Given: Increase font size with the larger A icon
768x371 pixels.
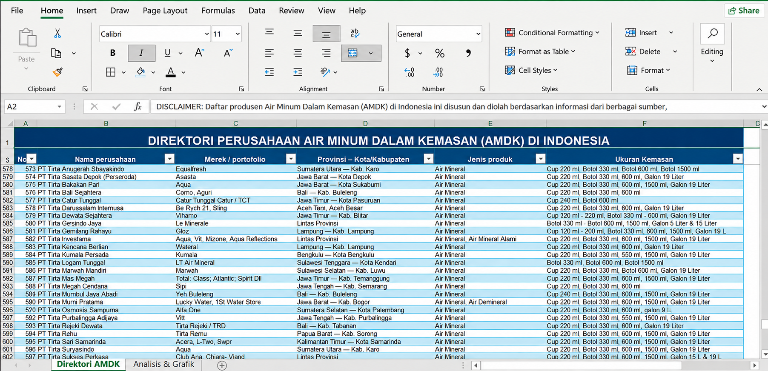Looking at the screenshot, I should click(199, 53).
